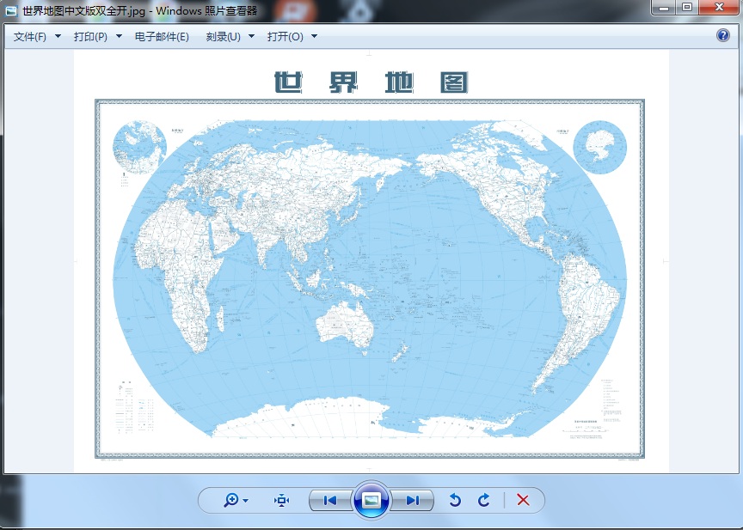This screenshot has height=530, width=743.
Task: Go to the previous image
Action: 329,500
